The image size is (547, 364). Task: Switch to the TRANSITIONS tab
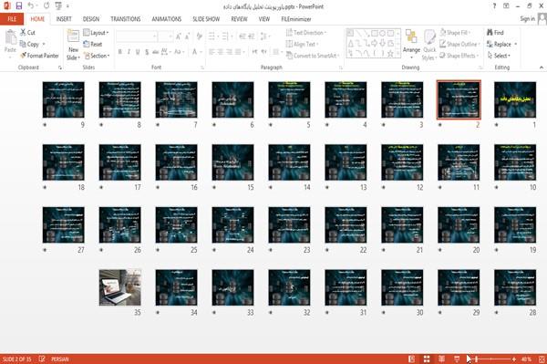coord(126,19)
